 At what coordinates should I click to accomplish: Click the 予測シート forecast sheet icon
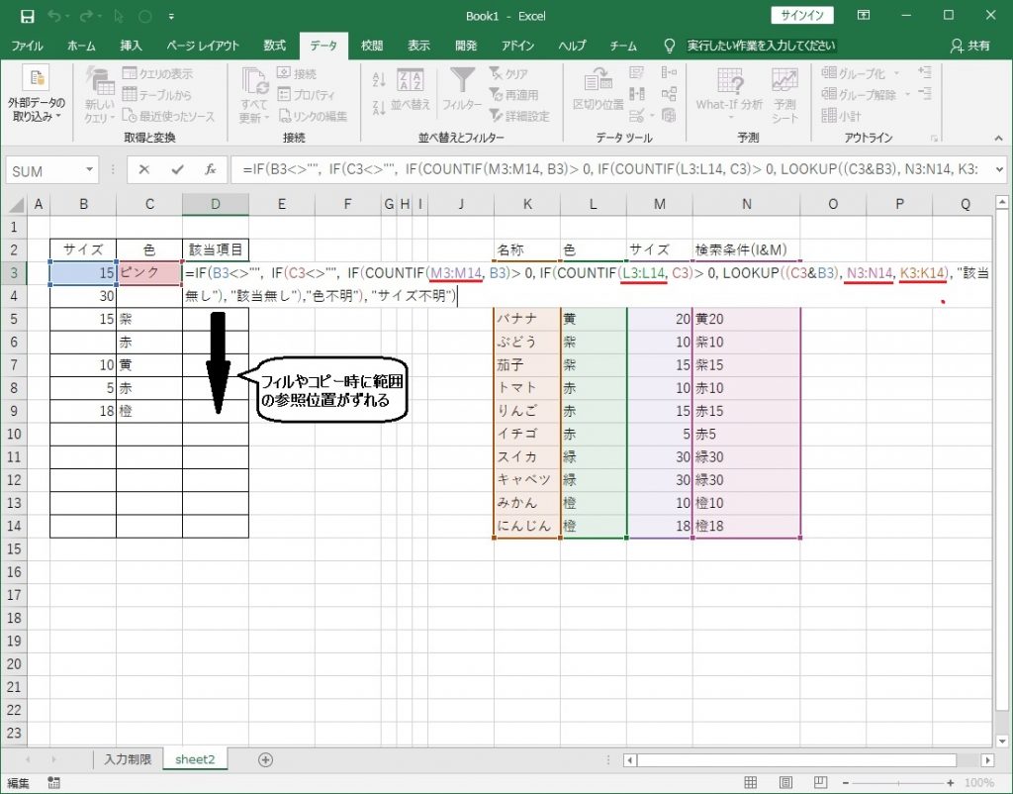tap(784, 80)
